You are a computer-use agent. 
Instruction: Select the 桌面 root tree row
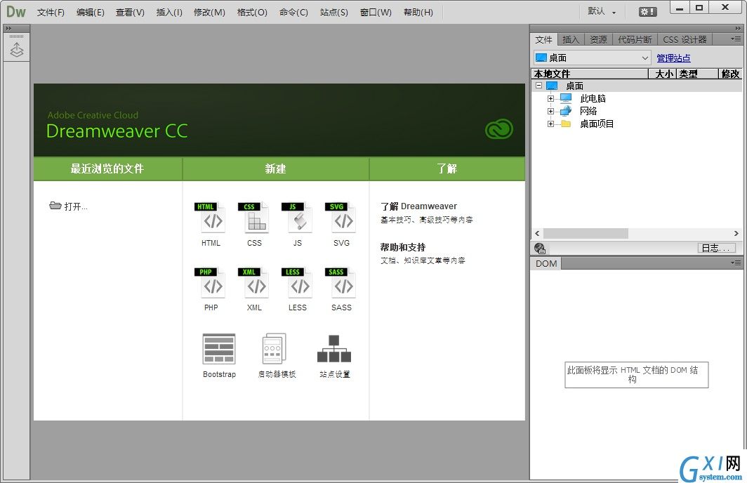click(x=637, y=86)
